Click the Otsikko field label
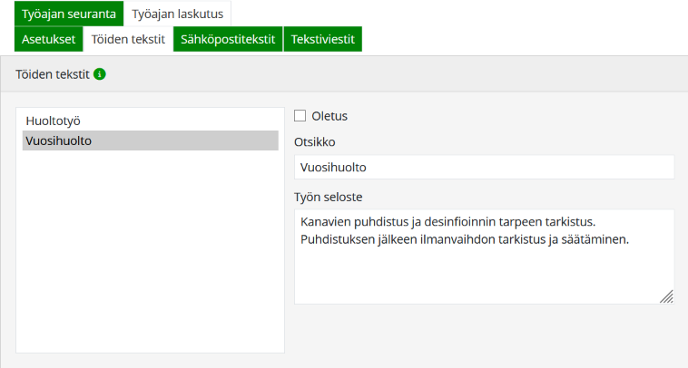The width and height of the screenshot is (688, 368). point(314,142)
